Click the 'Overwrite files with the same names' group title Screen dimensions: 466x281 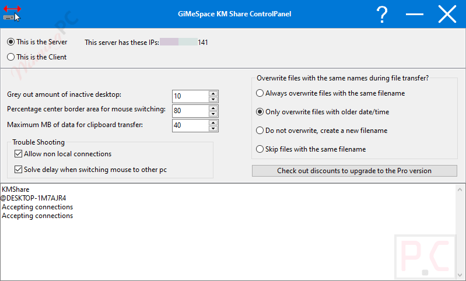[343, 78]
